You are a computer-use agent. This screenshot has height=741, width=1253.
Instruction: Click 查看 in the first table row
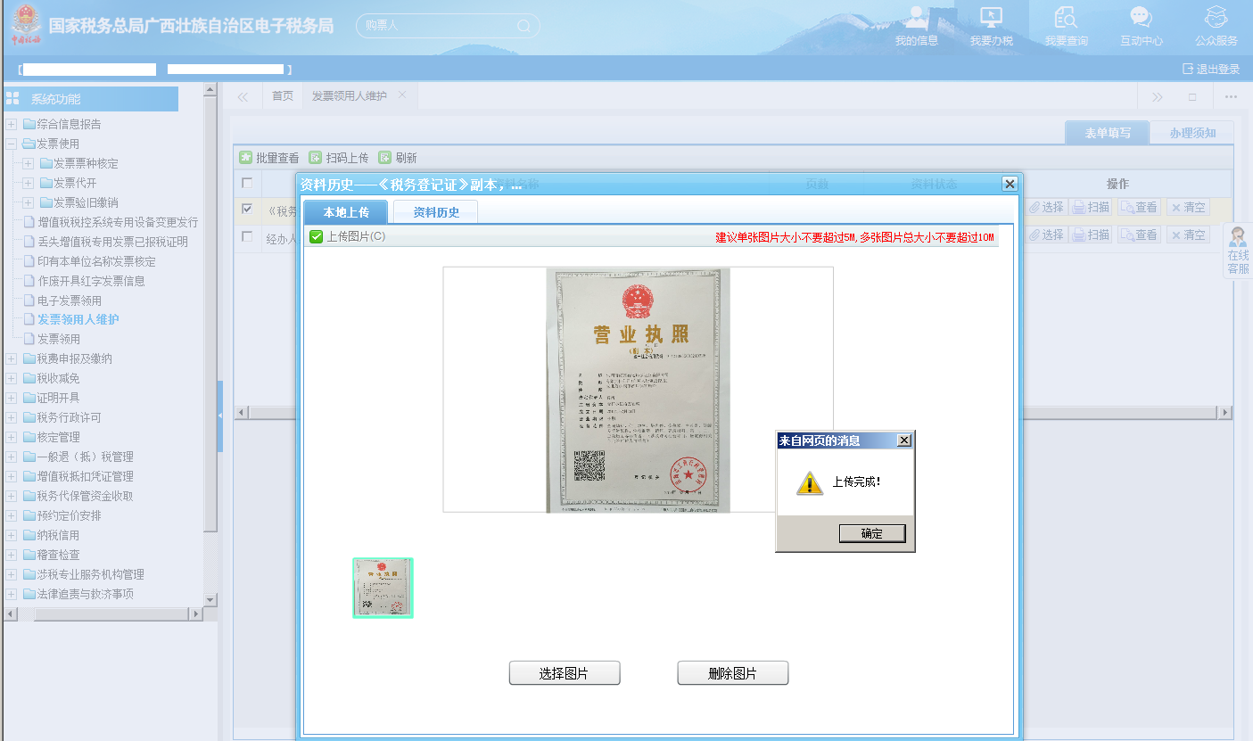[x=1140, y=207]
